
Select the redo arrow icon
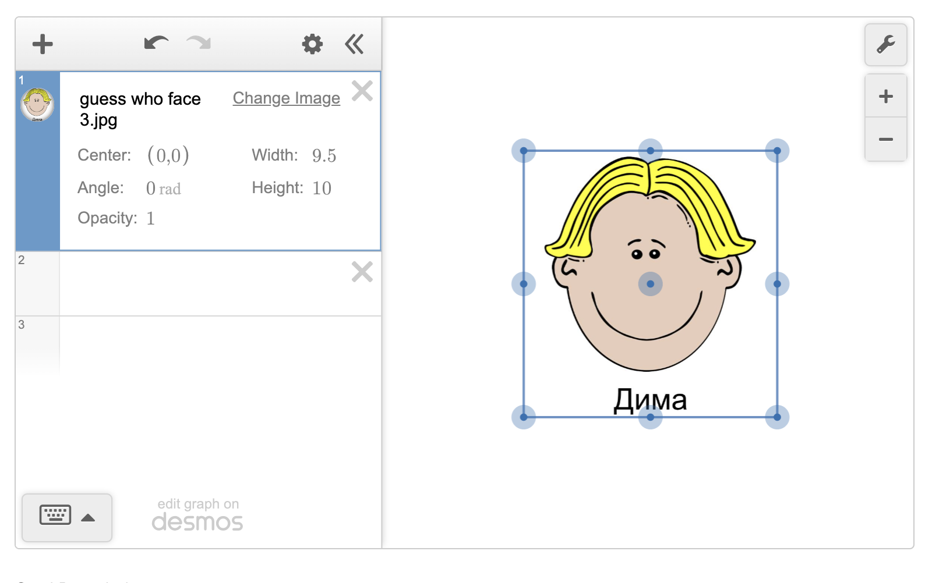197,42
